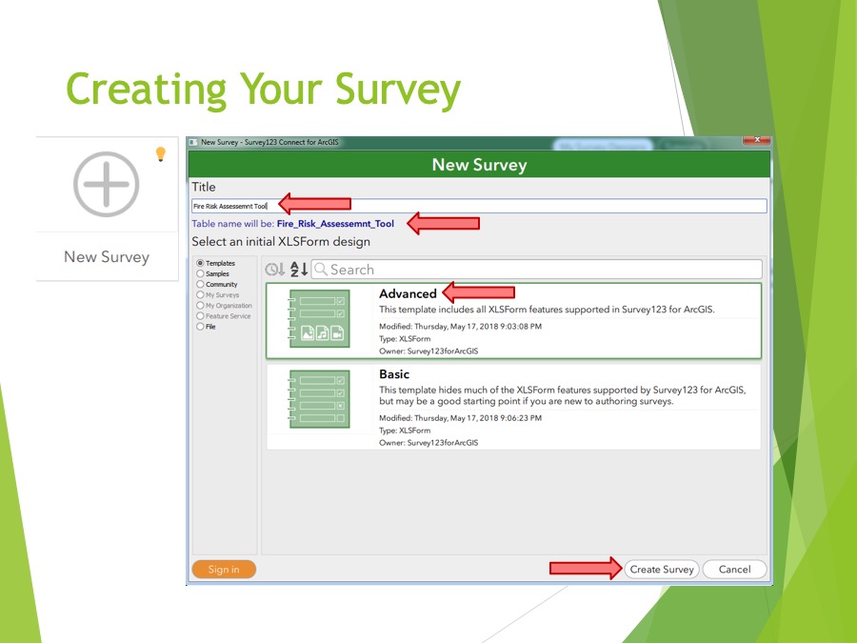Close the New Survey dialog window
The width and height of the screenshot is (857, 643).
[x=756, y=140]
